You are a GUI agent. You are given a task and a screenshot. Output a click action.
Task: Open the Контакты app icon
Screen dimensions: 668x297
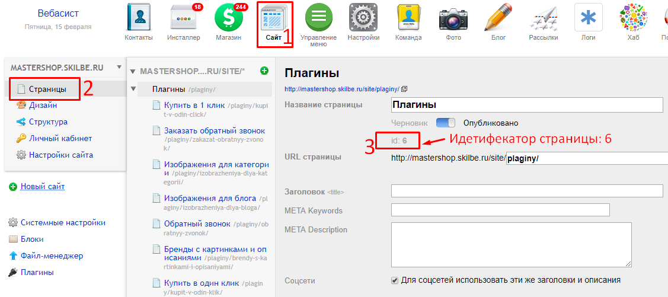(139, 17)
